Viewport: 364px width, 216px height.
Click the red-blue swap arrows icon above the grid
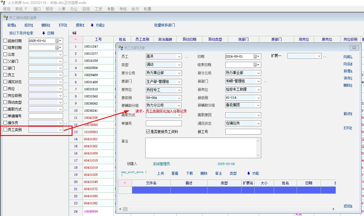[x=75, y=33]
